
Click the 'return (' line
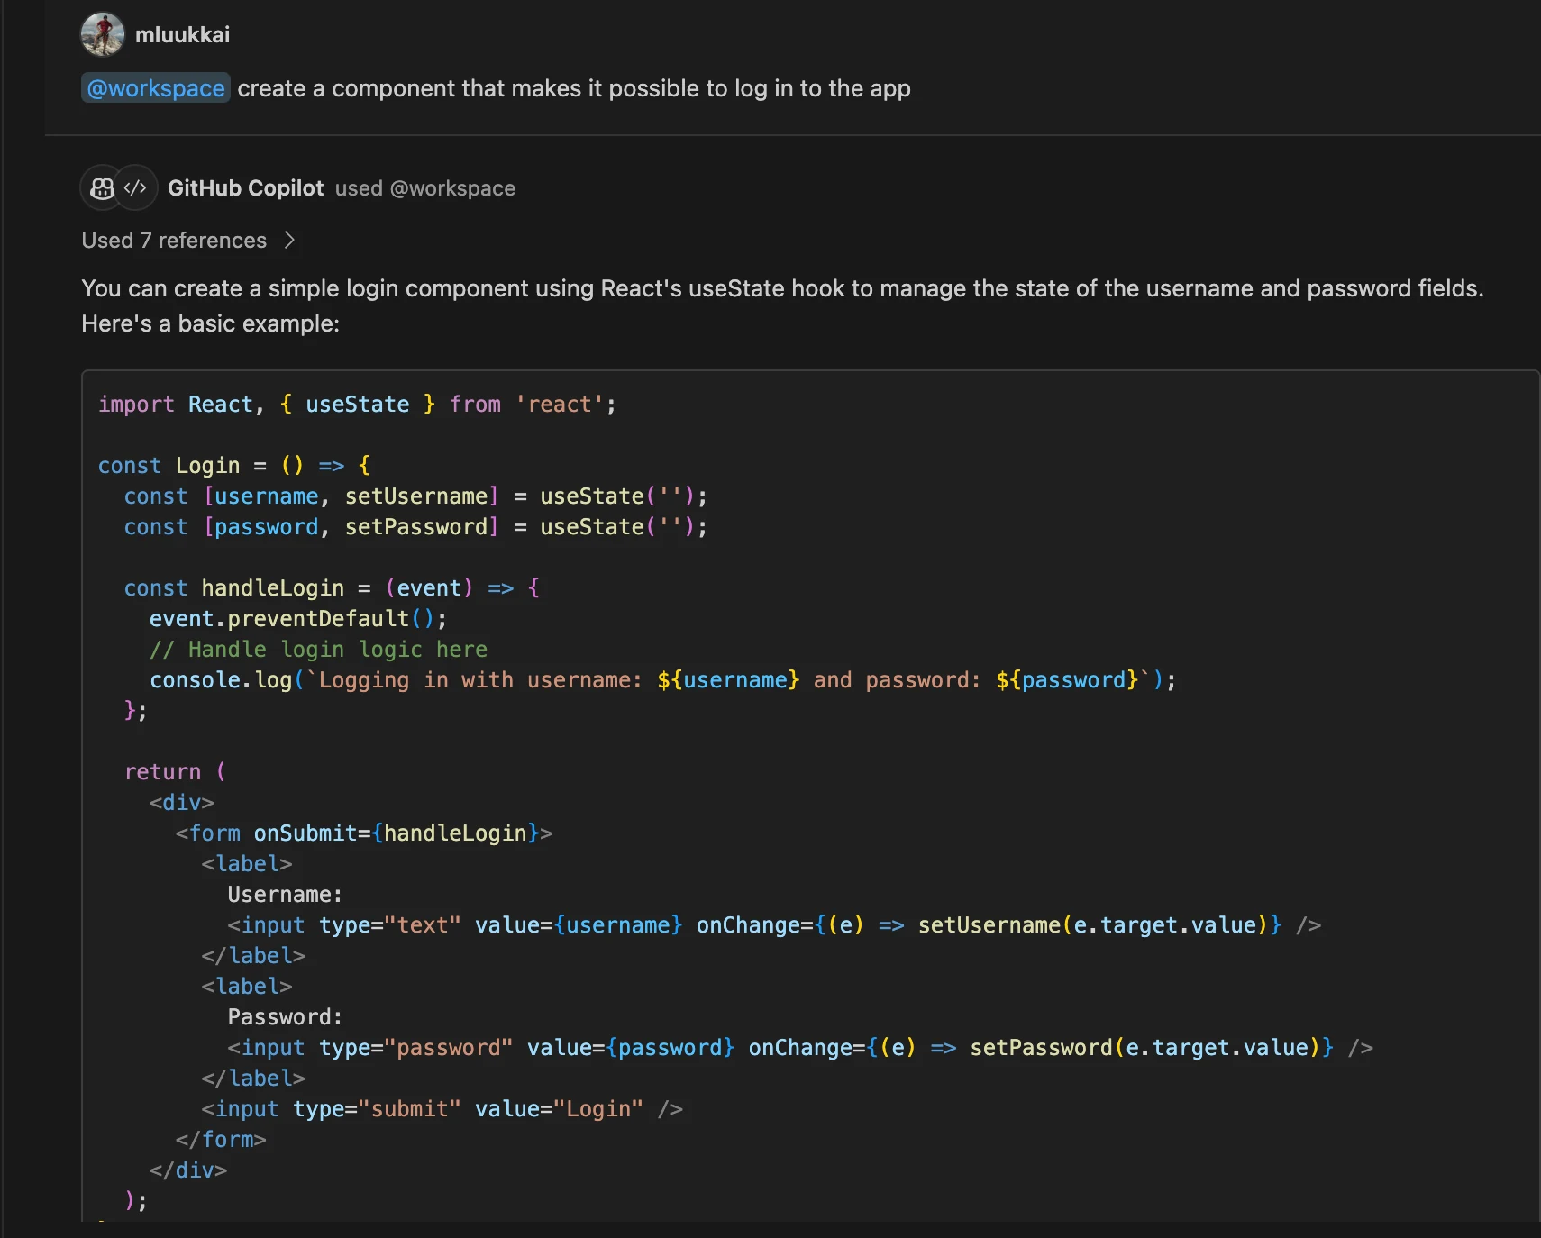click(x=176, y=772)
